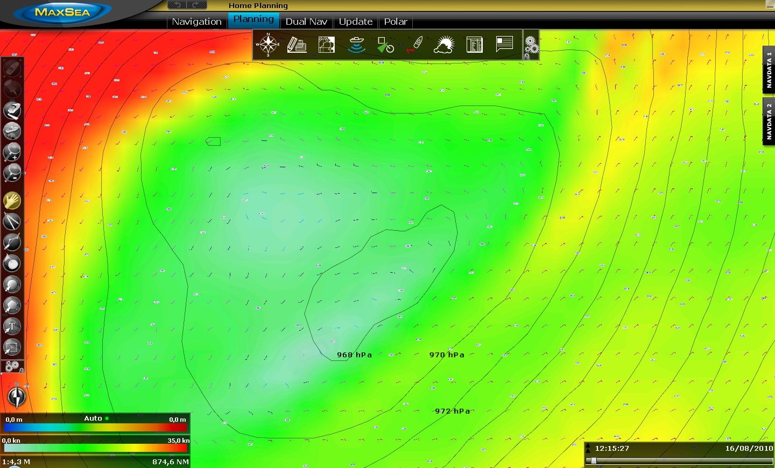Click the time animation slider track
775x468 pixels.
680,460
